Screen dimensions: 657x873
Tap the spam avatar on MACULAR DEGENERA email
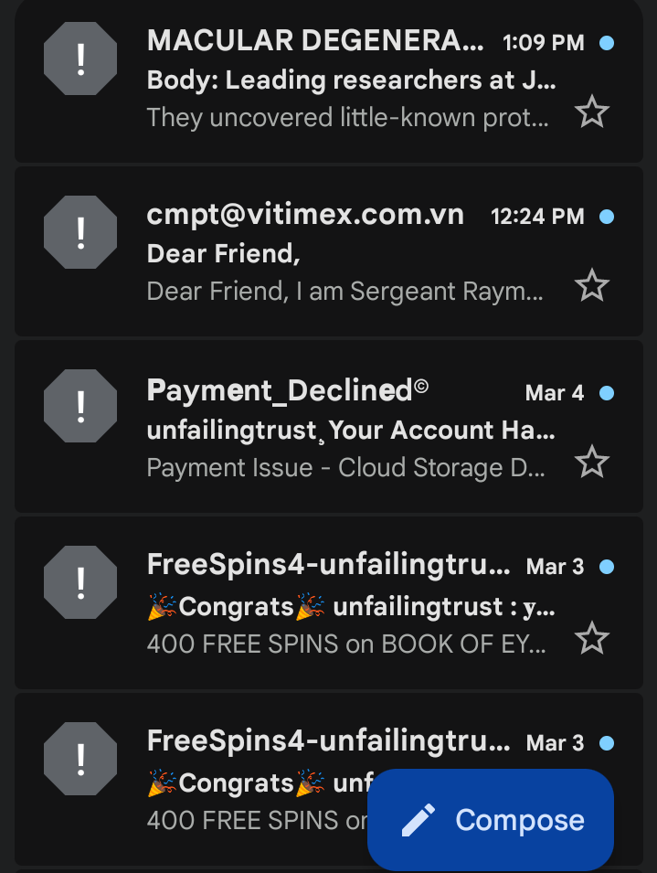80,59
